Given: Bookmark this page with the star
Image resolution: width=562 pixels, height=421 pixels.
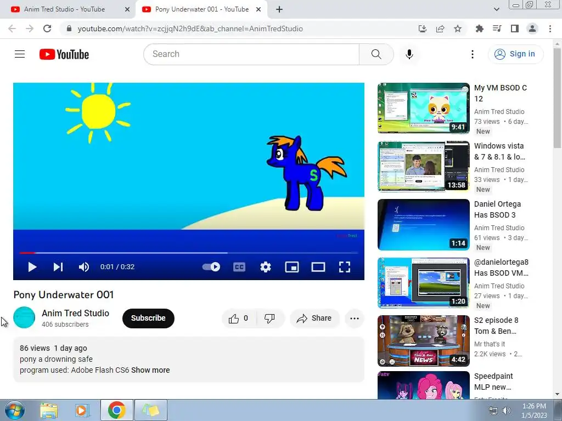Looking at the screenshot, I should 458,29.
